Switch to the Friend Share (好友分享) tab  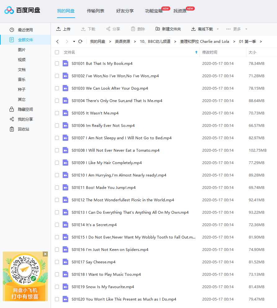point(125,11)
